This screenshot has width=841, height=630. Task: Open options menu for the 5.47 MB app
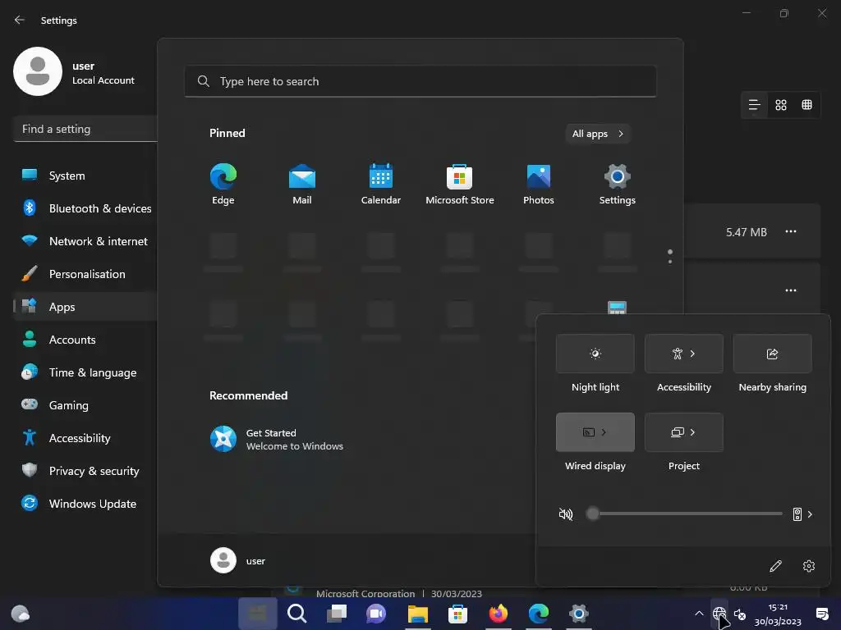click(791, 231)
